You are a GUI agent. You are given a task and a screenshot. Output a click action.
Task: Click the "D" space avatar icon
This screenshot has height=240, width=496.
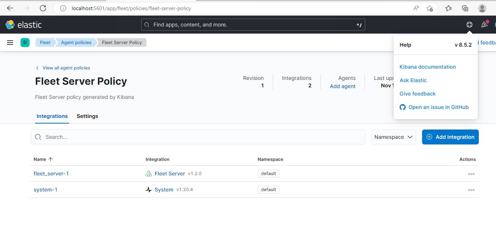coord(25,42)
